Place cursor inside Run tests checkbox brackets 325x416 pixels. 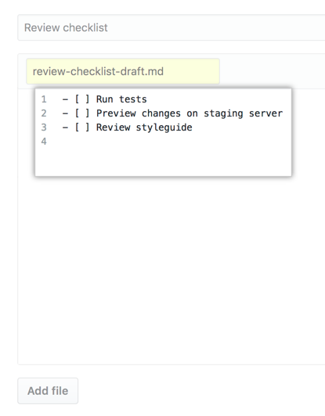(x=82, y=99)
